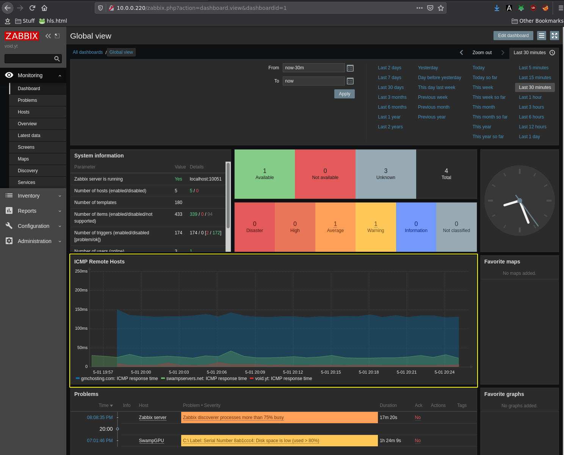564x455 pixels.
Task: Click the Reports chart icon
Action: (9, 210)
